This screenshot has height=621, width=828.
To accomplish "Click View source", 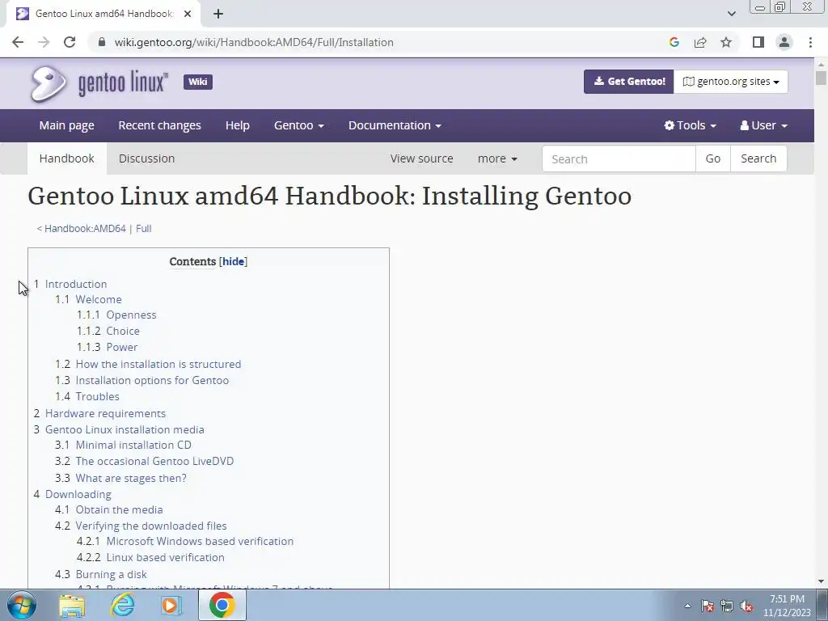I will pyautogui.click(x=421, y=158).
